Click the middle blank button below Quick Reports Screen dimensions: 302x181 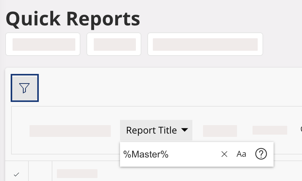coord(114,44)
